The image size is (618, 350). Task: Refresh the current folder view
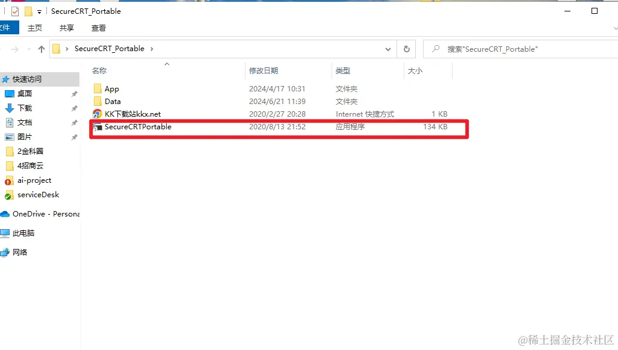pos(406,49)
